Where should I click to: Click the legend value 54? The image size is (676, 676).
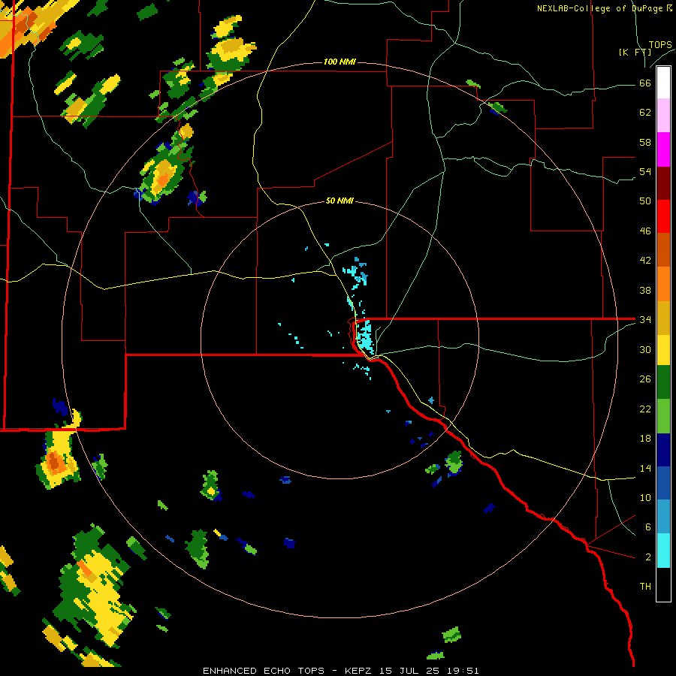click(645, 171)
